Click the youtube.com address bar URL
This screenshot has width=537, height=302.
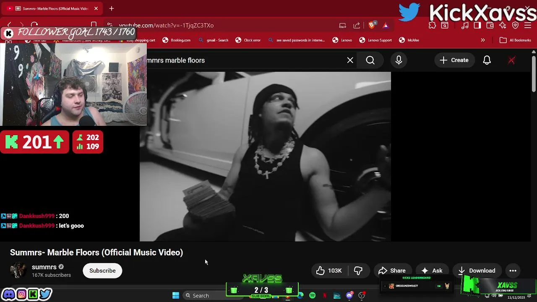166,25
